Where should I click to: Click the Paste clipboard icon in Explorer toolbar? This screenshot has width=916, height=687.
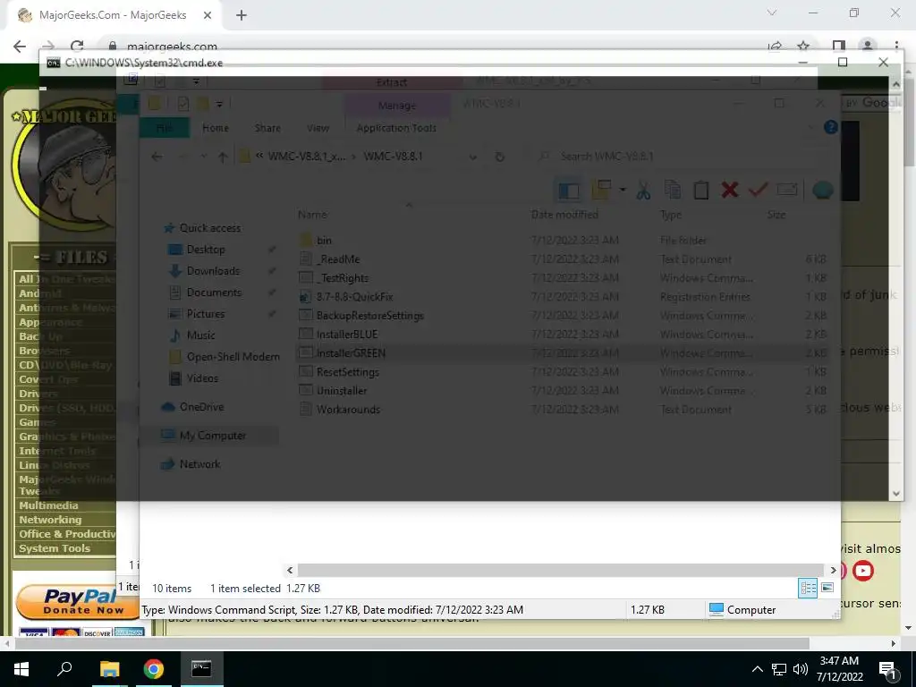coord(701,190)
